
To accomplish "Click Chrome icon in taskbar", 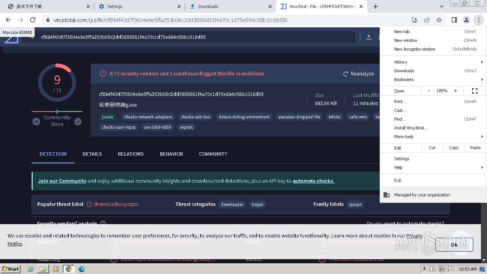I will (x=69, y=269).
